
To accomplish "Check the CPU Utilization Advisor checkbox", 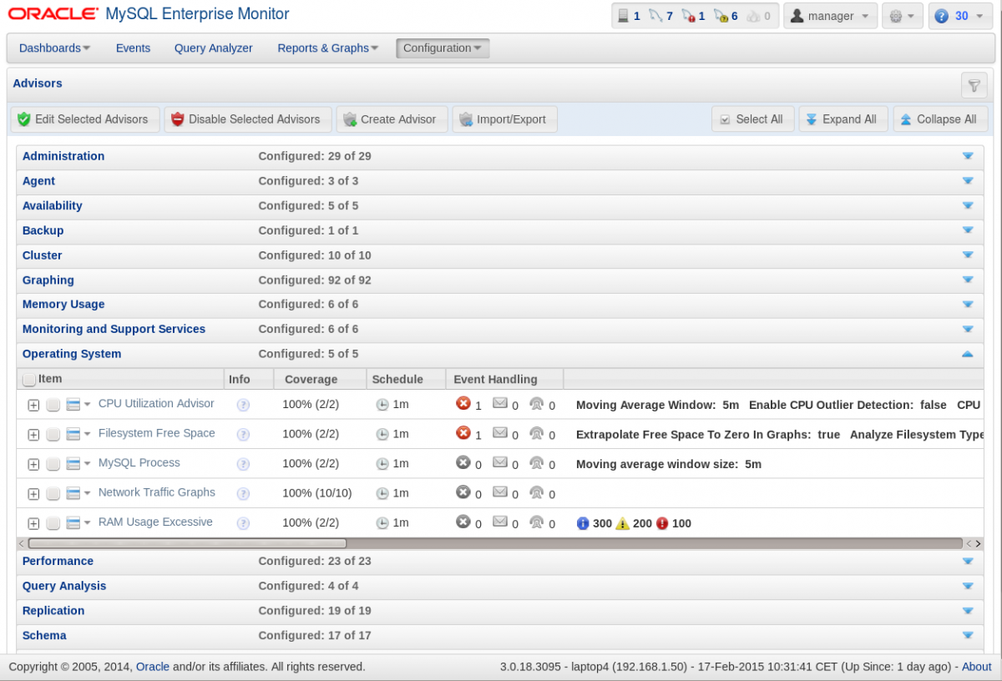I will point(53,405).
